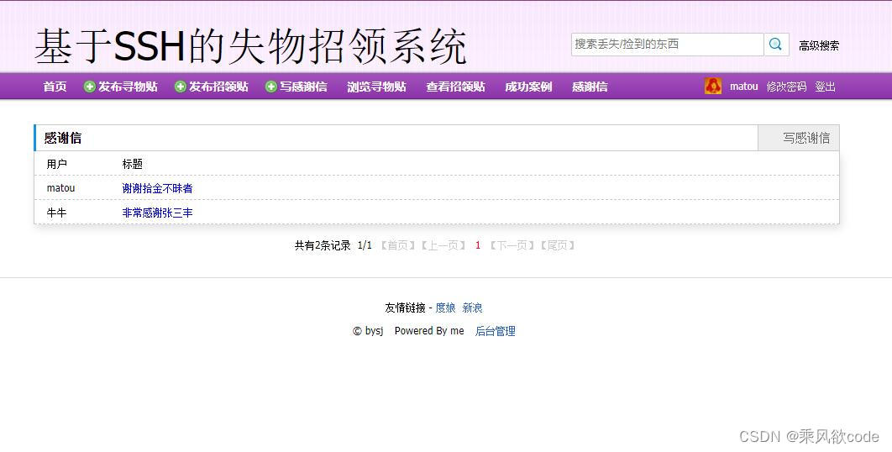
Task: Click the 友情链接 label
Action: coord(405,308)
